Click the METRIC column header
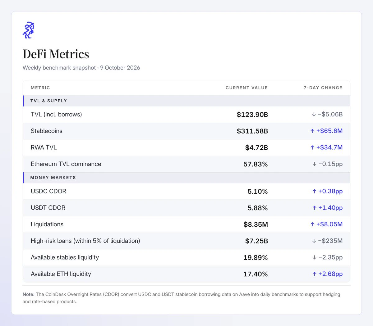 [x=40, y=88]
